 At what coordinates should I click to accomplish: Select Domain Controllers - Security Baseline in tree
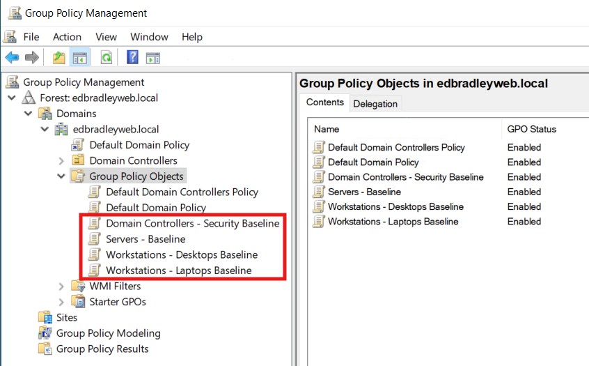[x=192, y=224]
